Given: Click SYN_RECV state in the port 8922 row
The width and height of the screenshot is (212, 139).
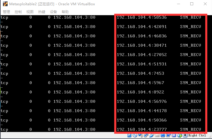Looking at the screenshot, I should coord(191,92).
